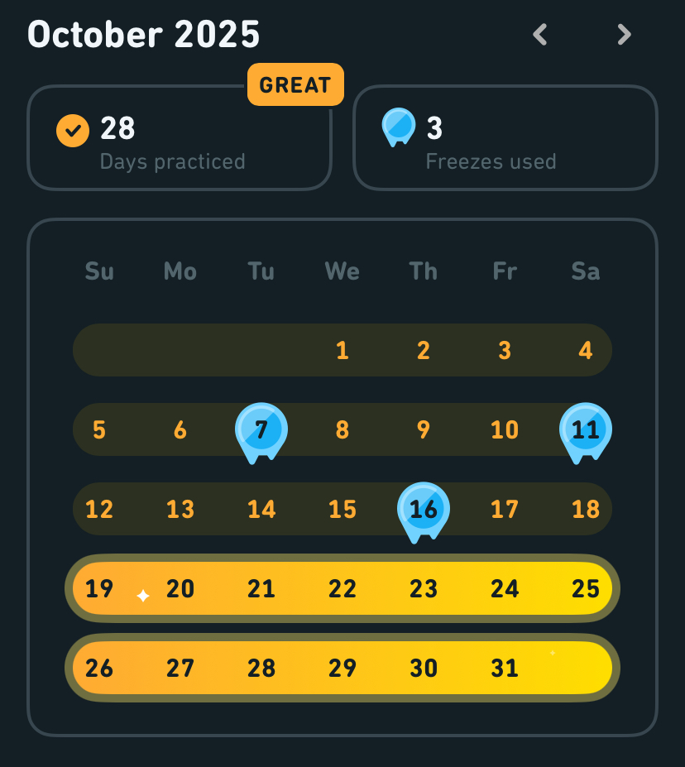Go to the previous month arrow
Image resolution: width=685 pixels, height=767 pixels.
[x=540, y=35]
